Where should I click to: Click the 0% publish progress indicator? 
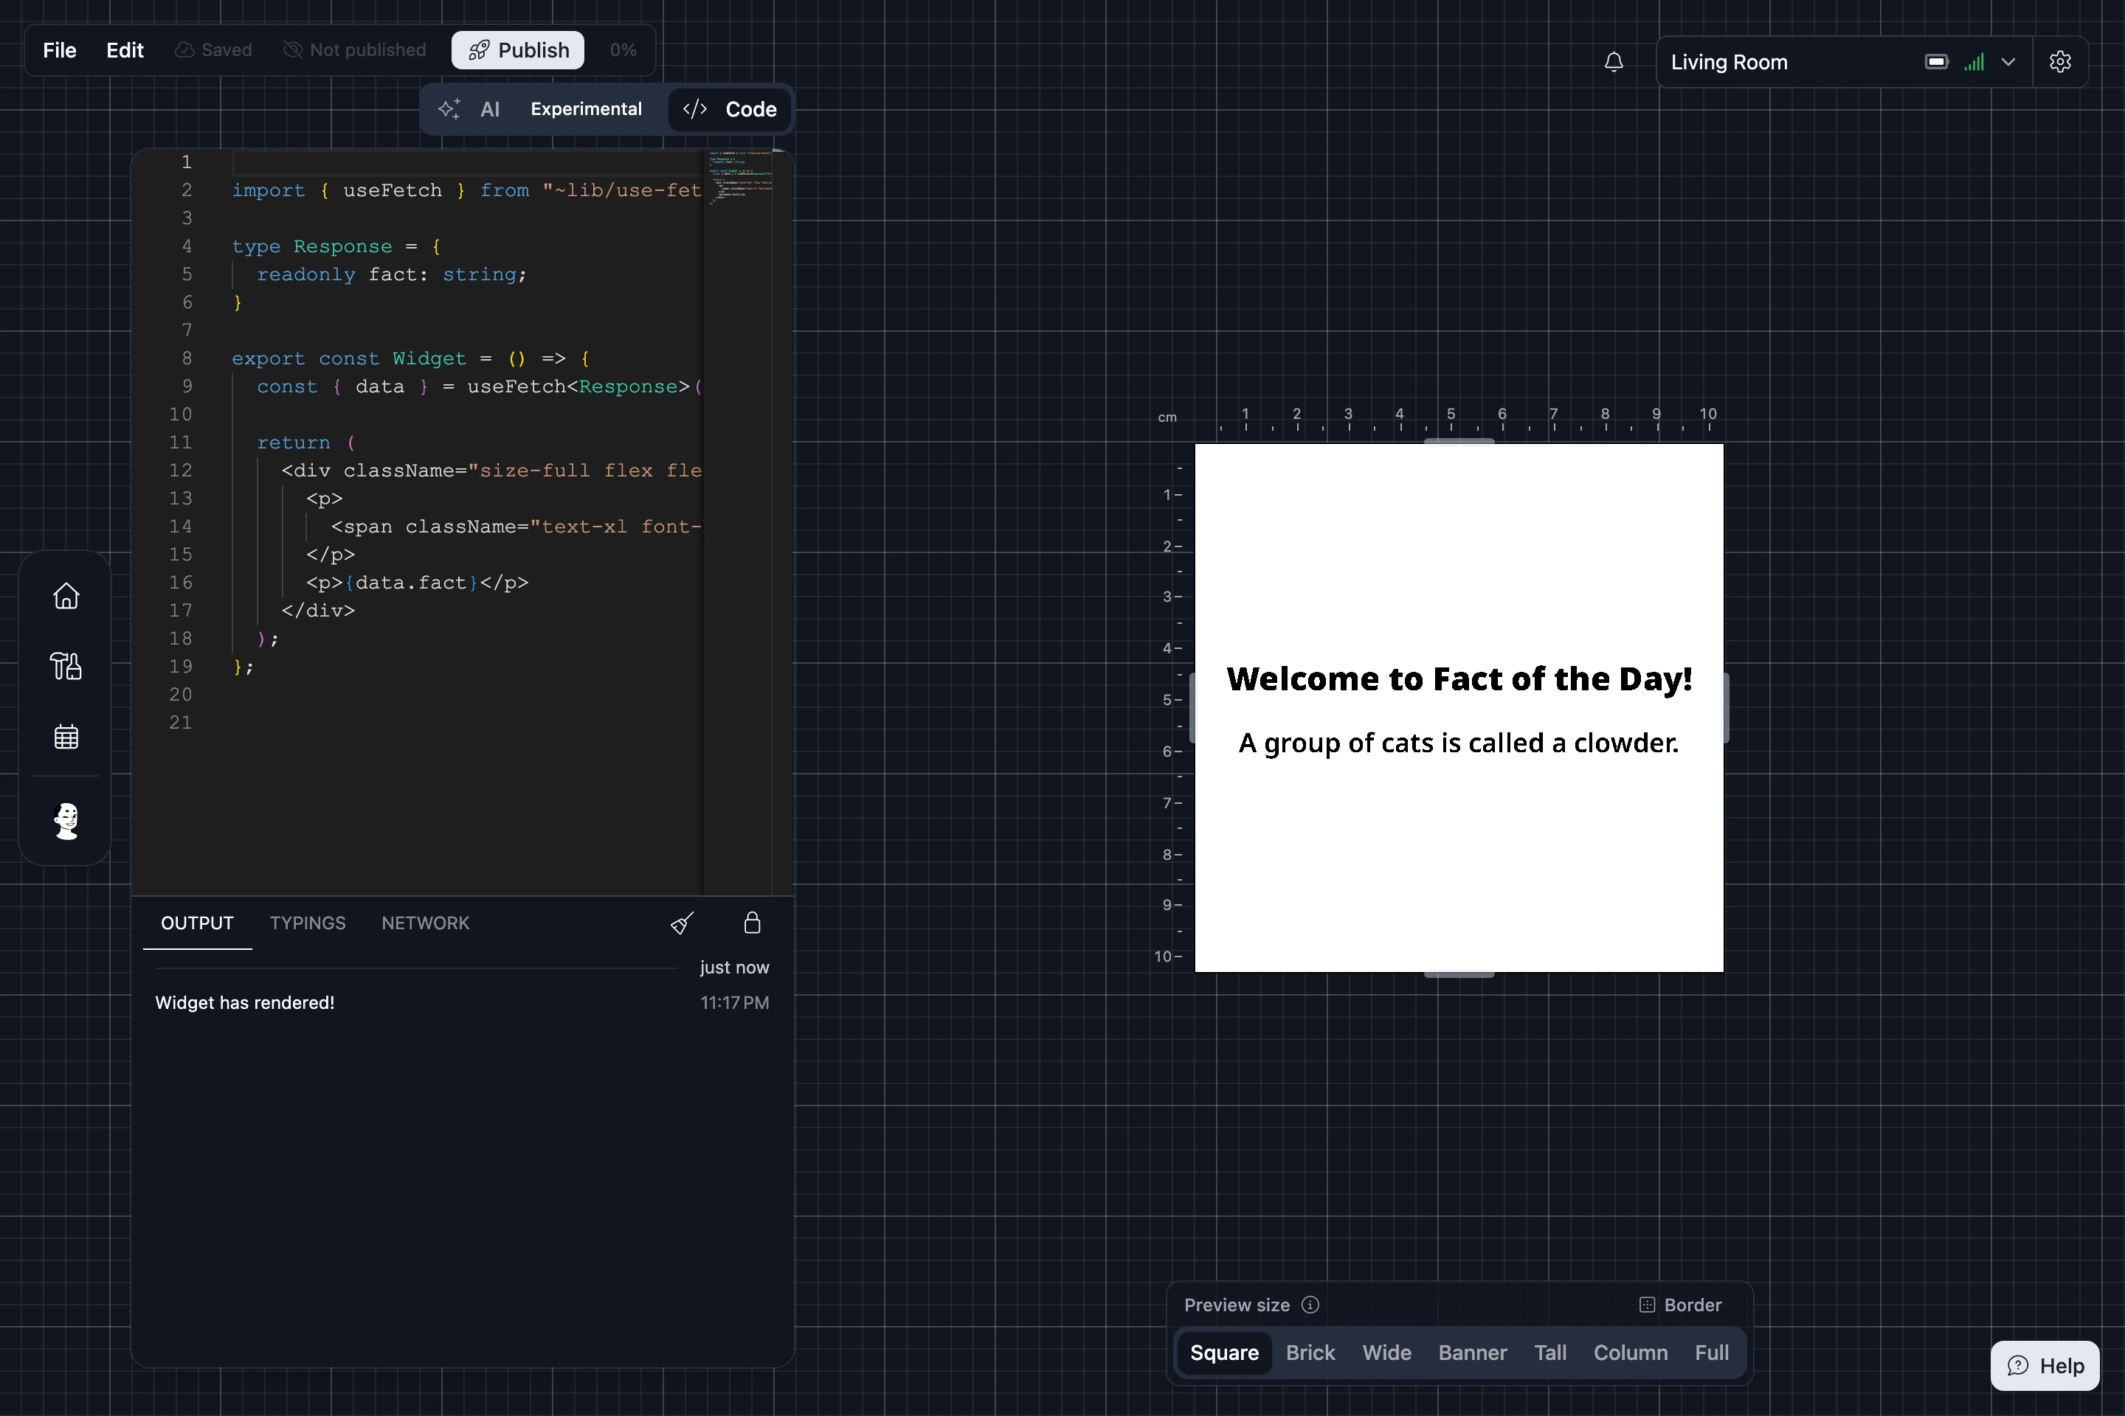623,49
